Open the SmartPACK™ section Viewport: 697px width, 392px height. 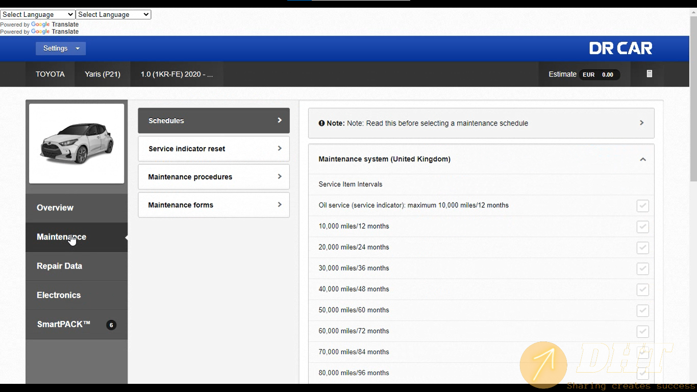[x=77, y=324]
